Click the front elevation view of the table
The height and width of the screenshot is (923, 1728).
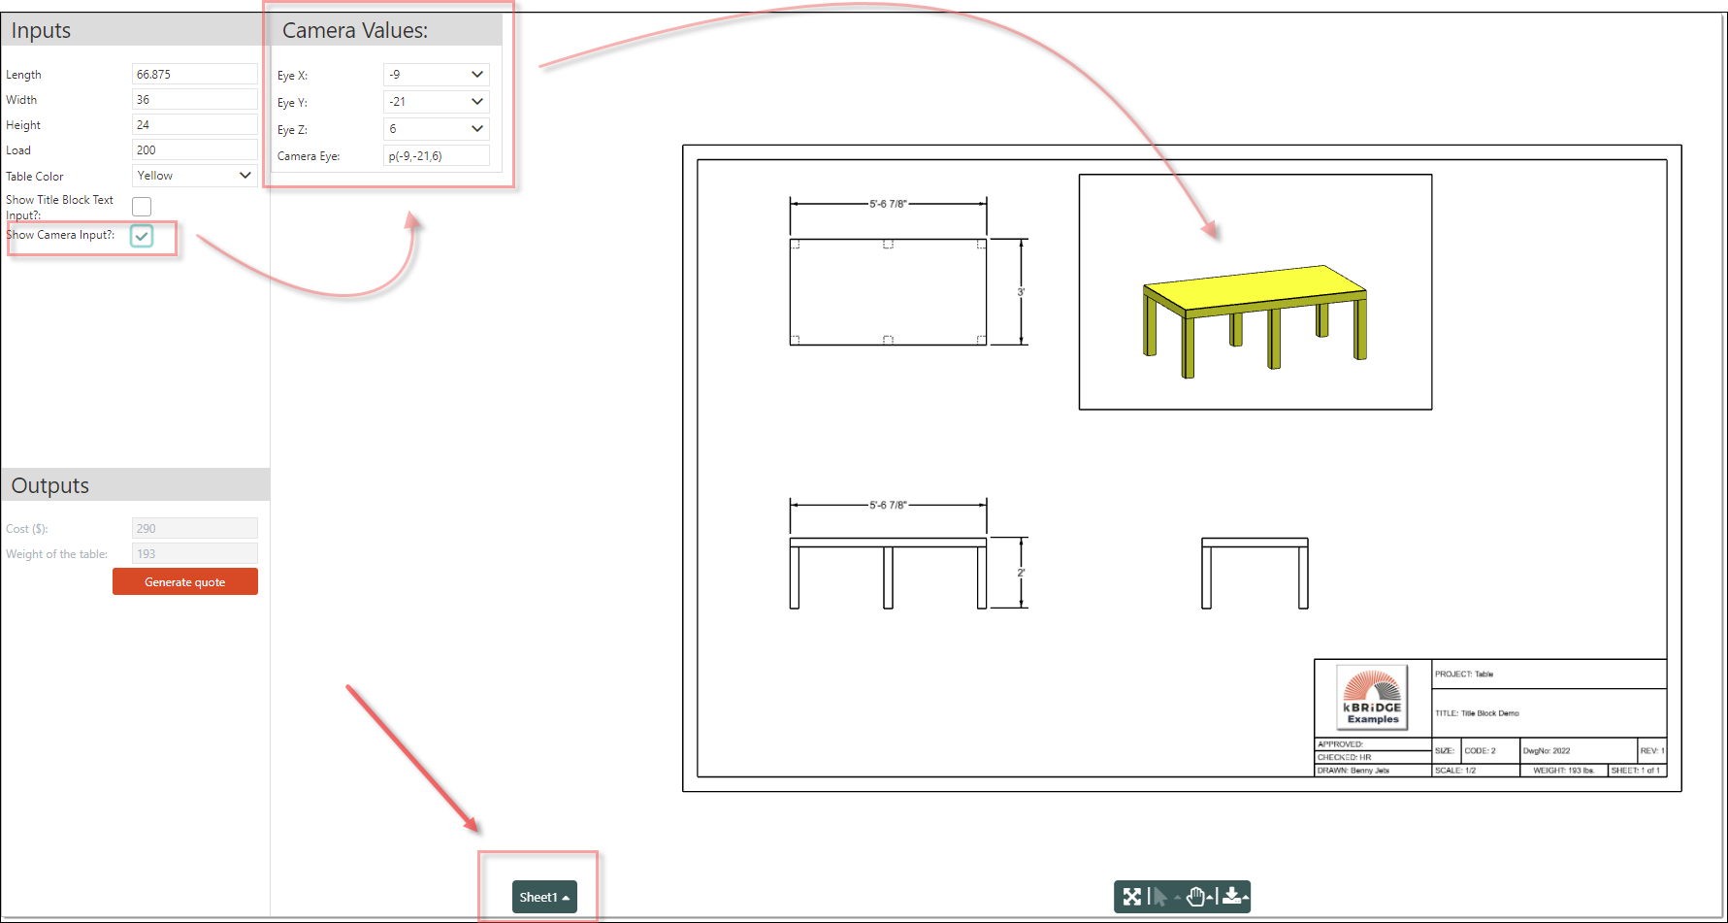pos(888,574)
